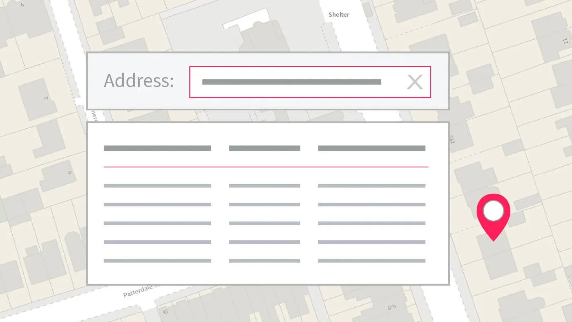The height and width of the screenshot is (322, 572).
Task: Click the Shelter label on the map
Action: tap(339, 15)
